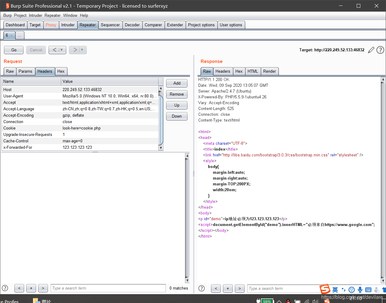Open Project options tab
The height and width of the screenshot is (303, 386).
coord(201,25)
